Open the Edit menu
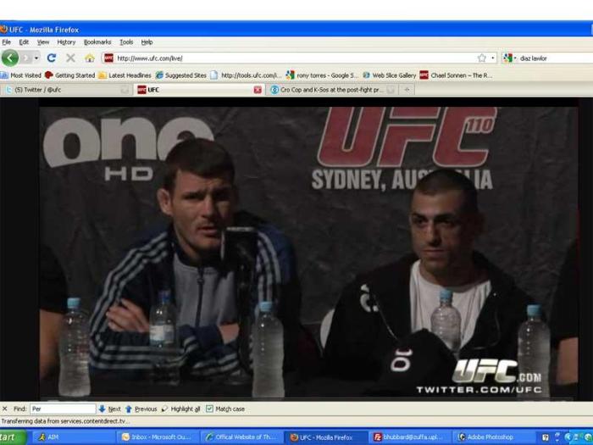 24,42
